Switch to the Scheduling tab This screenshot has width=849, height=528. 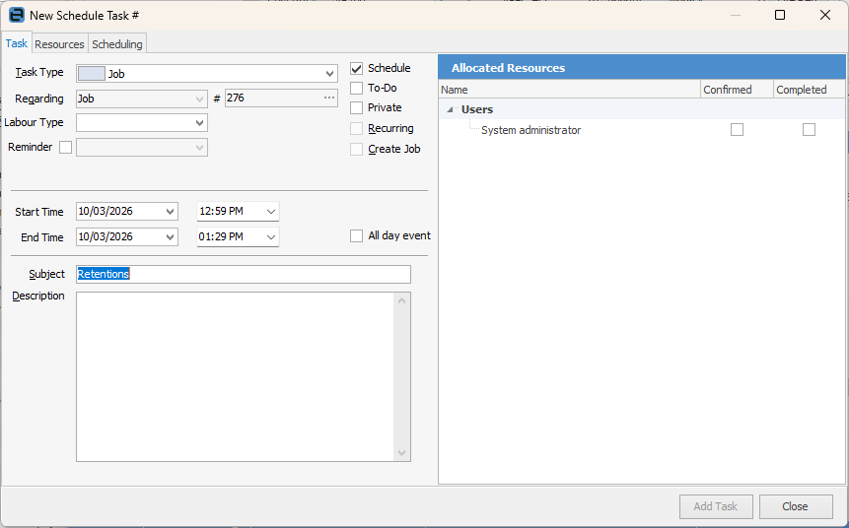click(117, 44)
